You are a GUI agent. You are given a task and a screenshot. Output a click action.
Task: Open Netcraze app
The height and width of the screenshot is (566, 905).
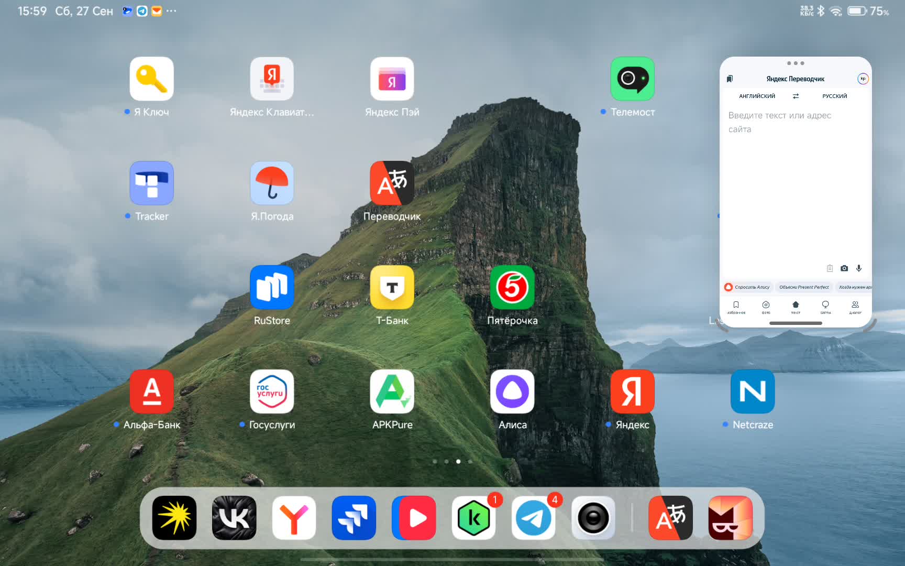pyautogui.click(x=753, y=391)
